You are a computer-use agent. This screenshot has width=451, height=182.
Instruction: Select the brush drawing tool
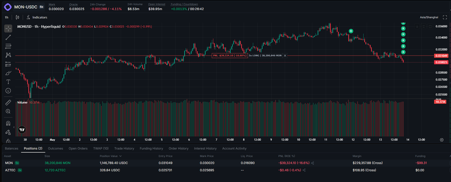pos(8,73)
